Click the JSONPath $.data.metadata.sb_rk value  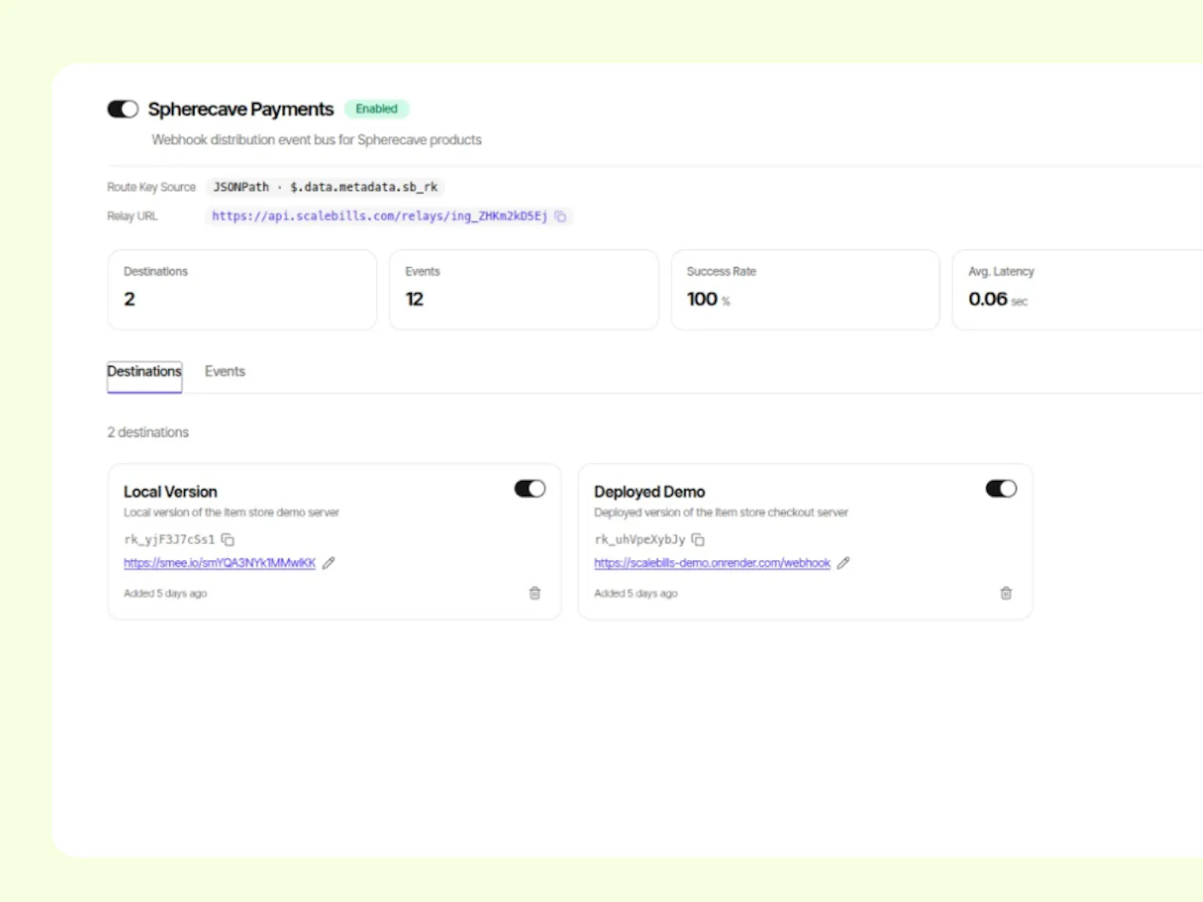(325, 187)
